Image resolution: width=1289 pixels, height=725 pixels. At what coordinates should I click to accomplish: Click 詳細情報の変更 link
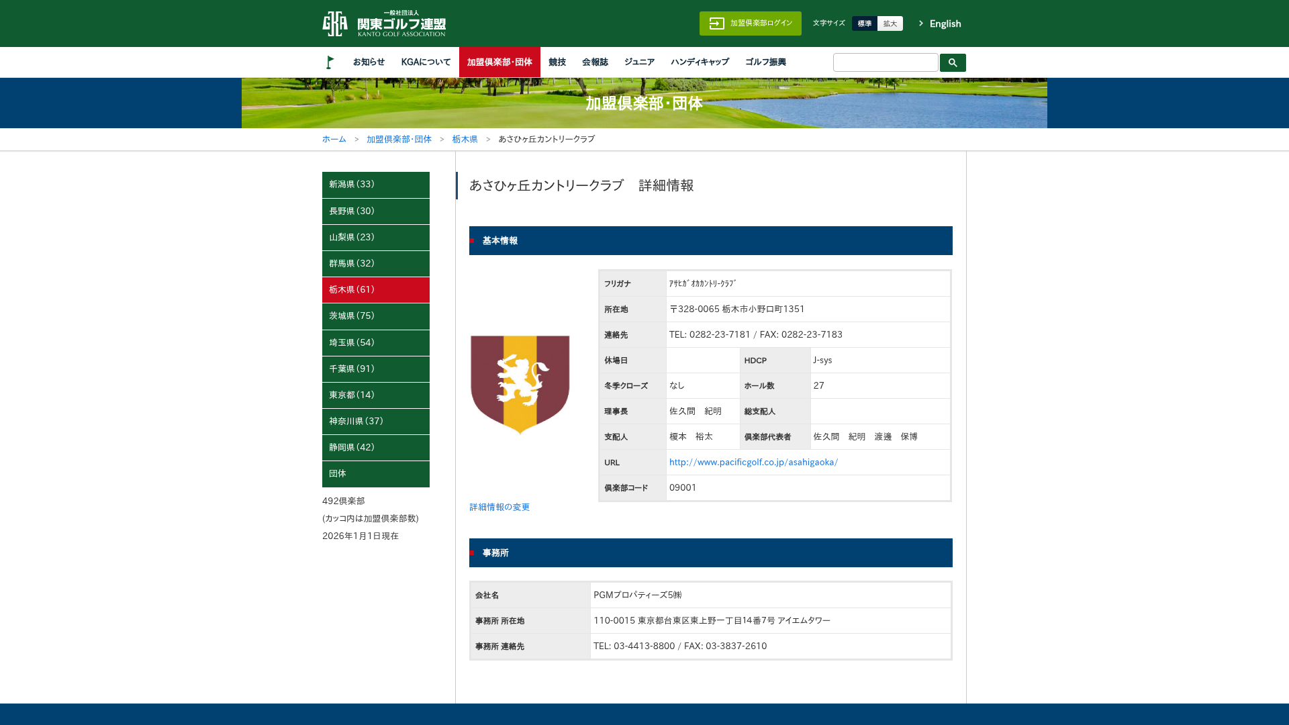[499, 507]
